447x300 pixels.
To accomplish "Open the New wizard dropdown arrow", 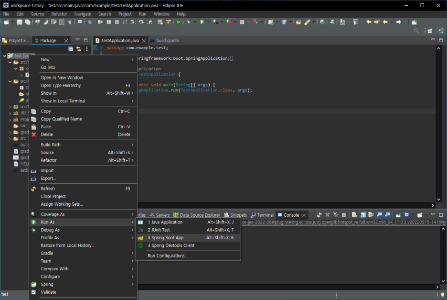I will 12,22.
